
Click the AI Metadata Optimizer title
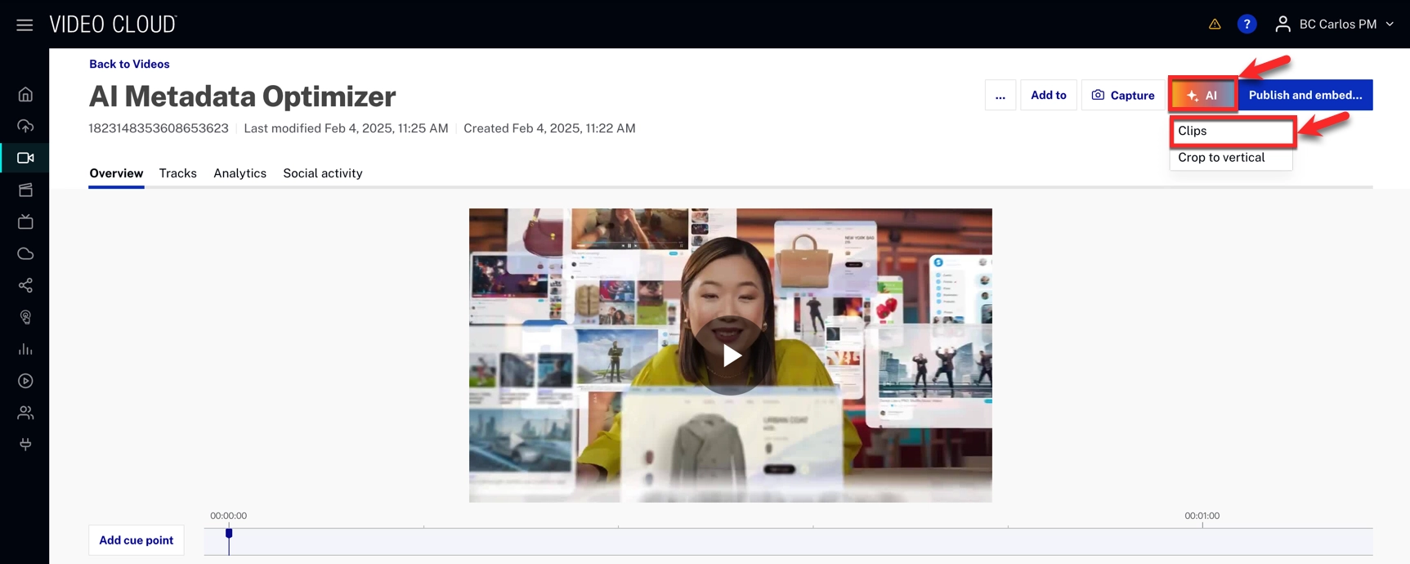(242, 96)
